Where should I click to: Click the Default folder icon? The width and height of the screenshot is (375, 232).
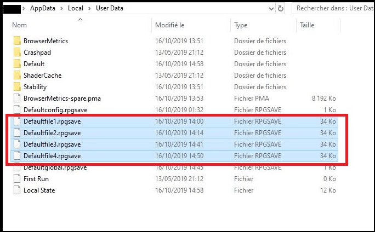[x=17, y=63]
